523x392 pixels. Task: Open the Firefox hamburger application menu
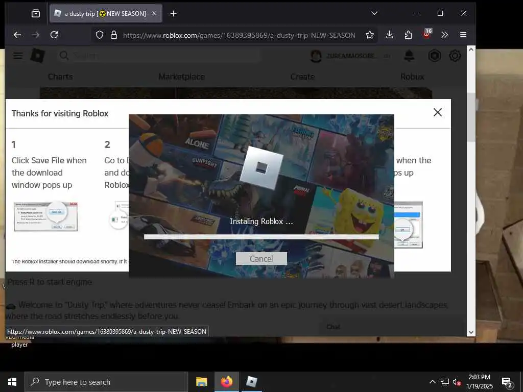[463, 35]
